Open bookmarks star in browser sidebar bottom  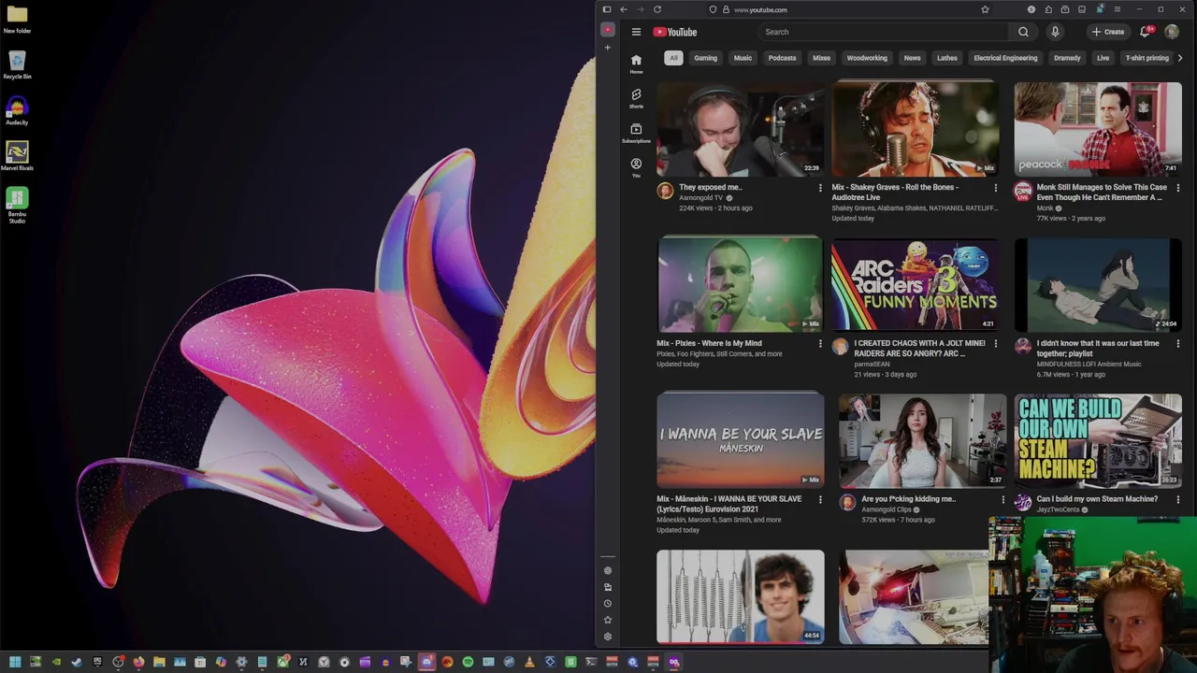click(608, 620)
